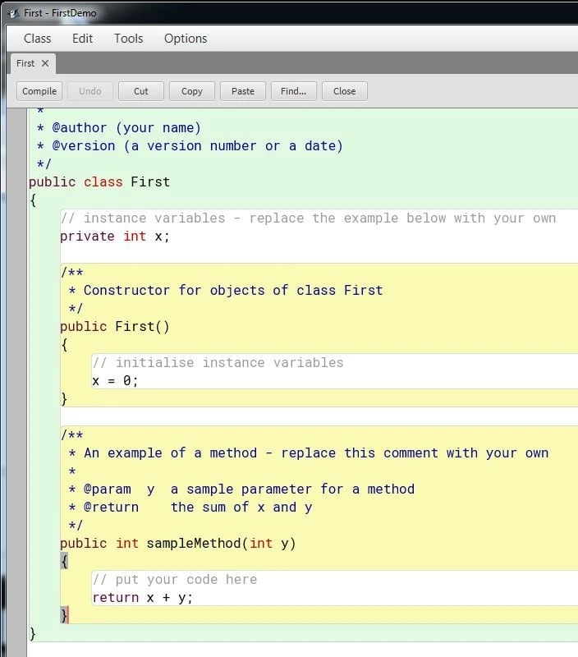578x657 pixels.
Task: Open the Options menu
Action: click(186, 39)
